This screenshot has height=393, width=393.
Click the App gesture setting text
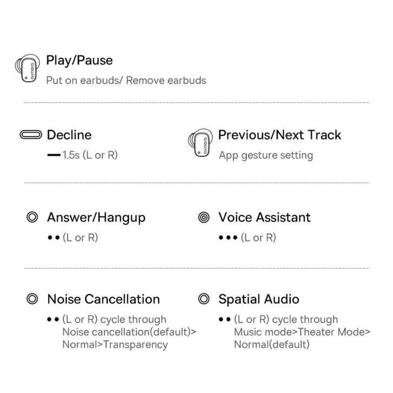(x=266, y=155)
